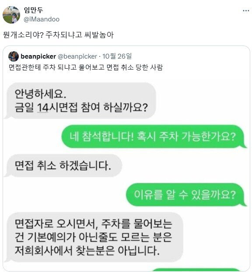This screenshot has width=252, height=272.
Task: Select gray bubble 면접 취소 하겠습니다
Action: [63, 165]
